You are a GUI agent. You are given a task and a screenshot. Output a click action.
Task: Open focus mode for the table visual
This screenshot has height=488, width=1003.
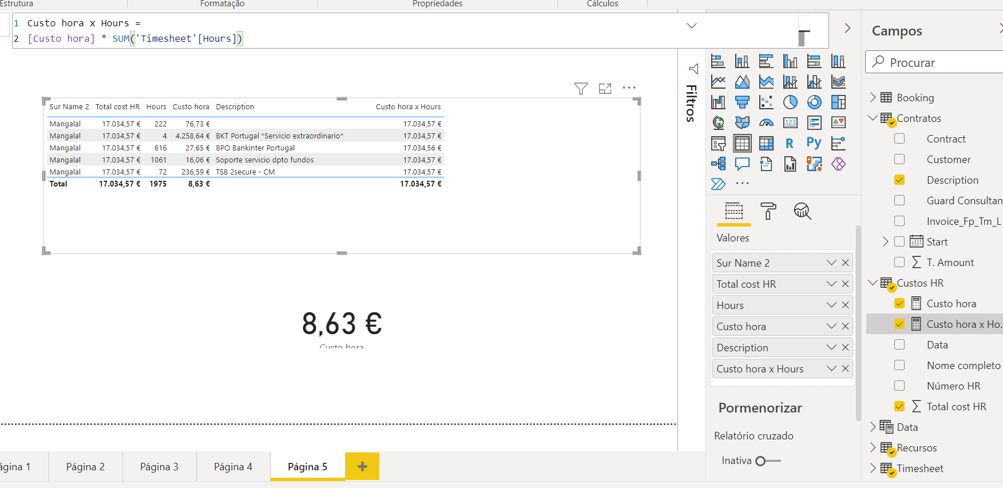click(x=605, y=88)
